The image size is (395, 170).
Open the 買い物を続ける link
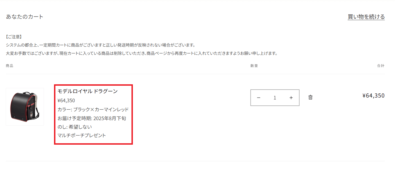tap(366, 17)
